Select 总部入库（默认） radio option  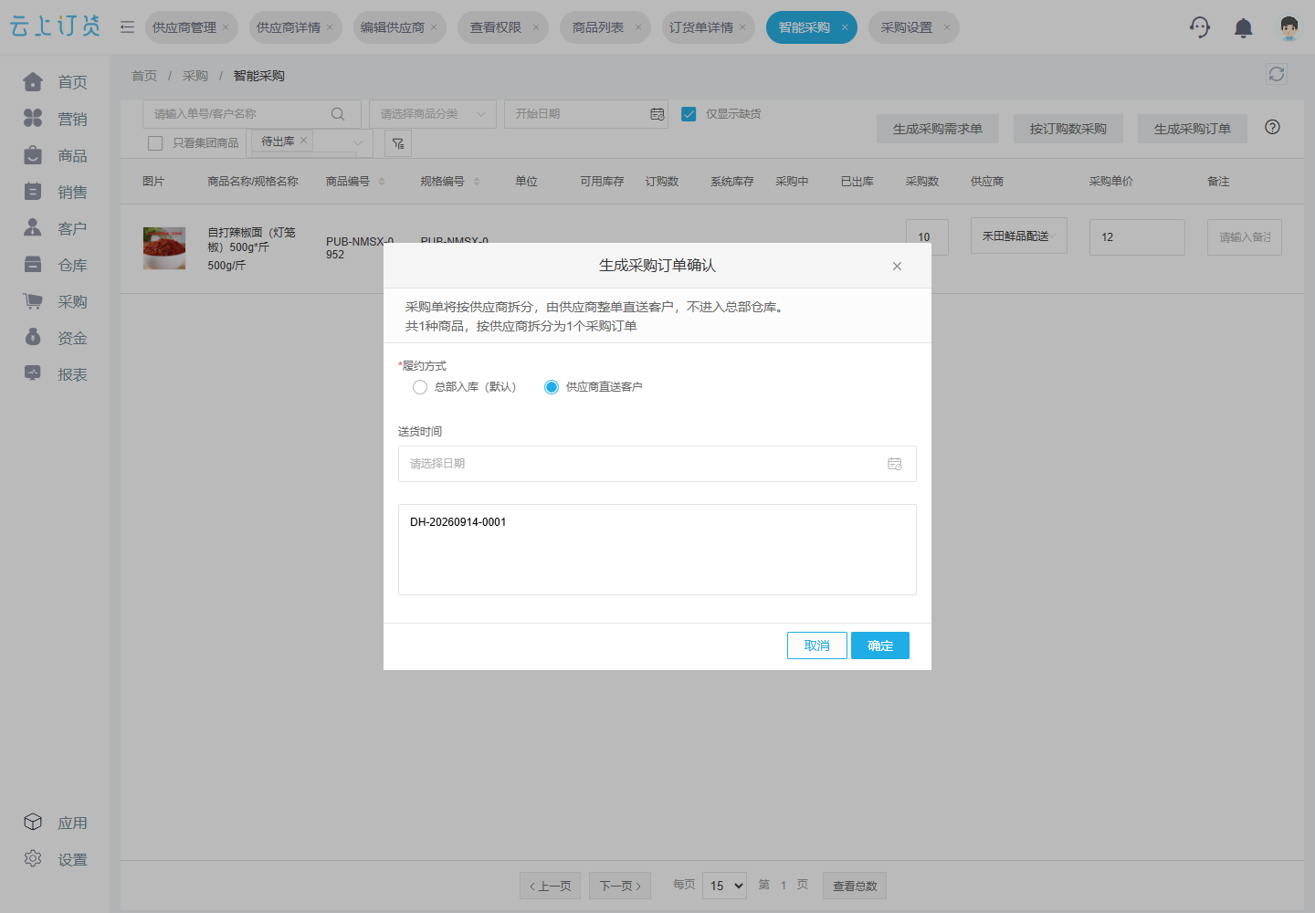tap(420, 387)
